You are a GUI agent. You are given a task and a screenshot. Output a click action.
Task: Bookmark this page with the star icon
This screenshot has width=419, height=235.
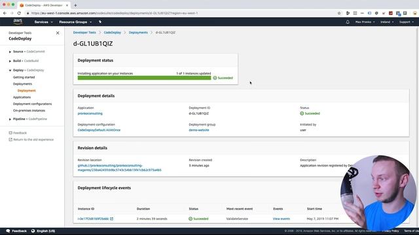click(339, 13)
